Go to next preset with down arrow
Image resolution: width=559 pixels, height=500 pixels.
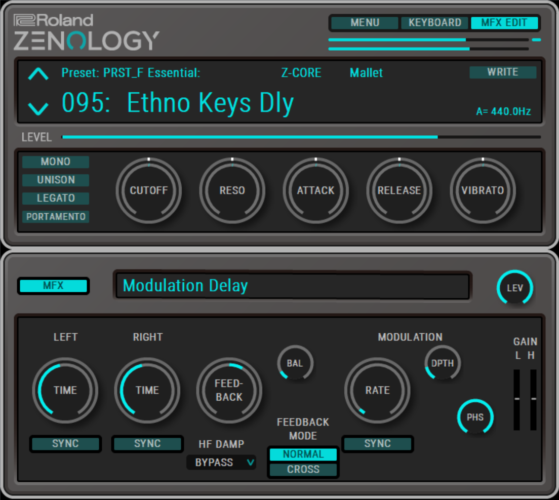tap(38, 107)
